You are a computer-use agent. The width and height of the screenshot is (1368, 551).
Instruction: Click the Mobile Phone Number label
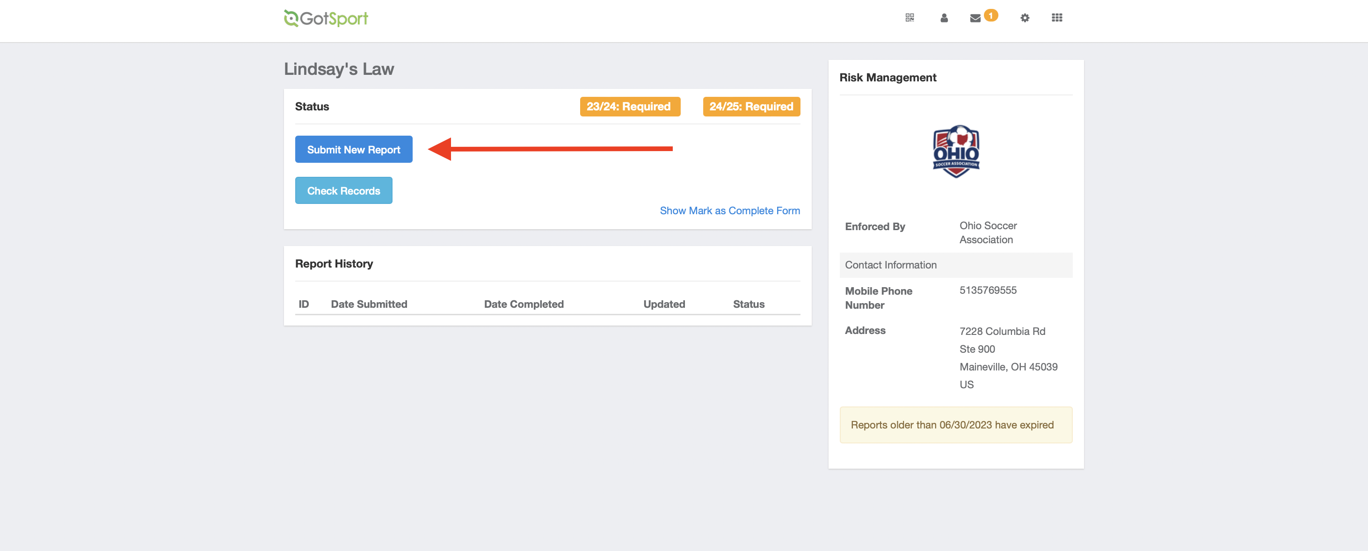tap(878, 298)
